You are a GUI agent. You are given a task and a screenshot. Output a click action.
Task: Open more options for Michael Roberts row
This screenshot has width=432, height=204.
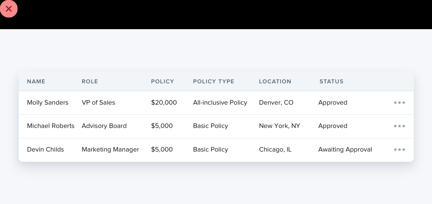399,126
